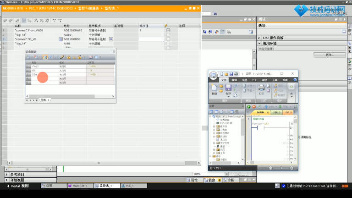This screenshot has width=352, height=198.
Task: Click the help icon in STEP 7 ribbon tabs
Action: (295, 80)
